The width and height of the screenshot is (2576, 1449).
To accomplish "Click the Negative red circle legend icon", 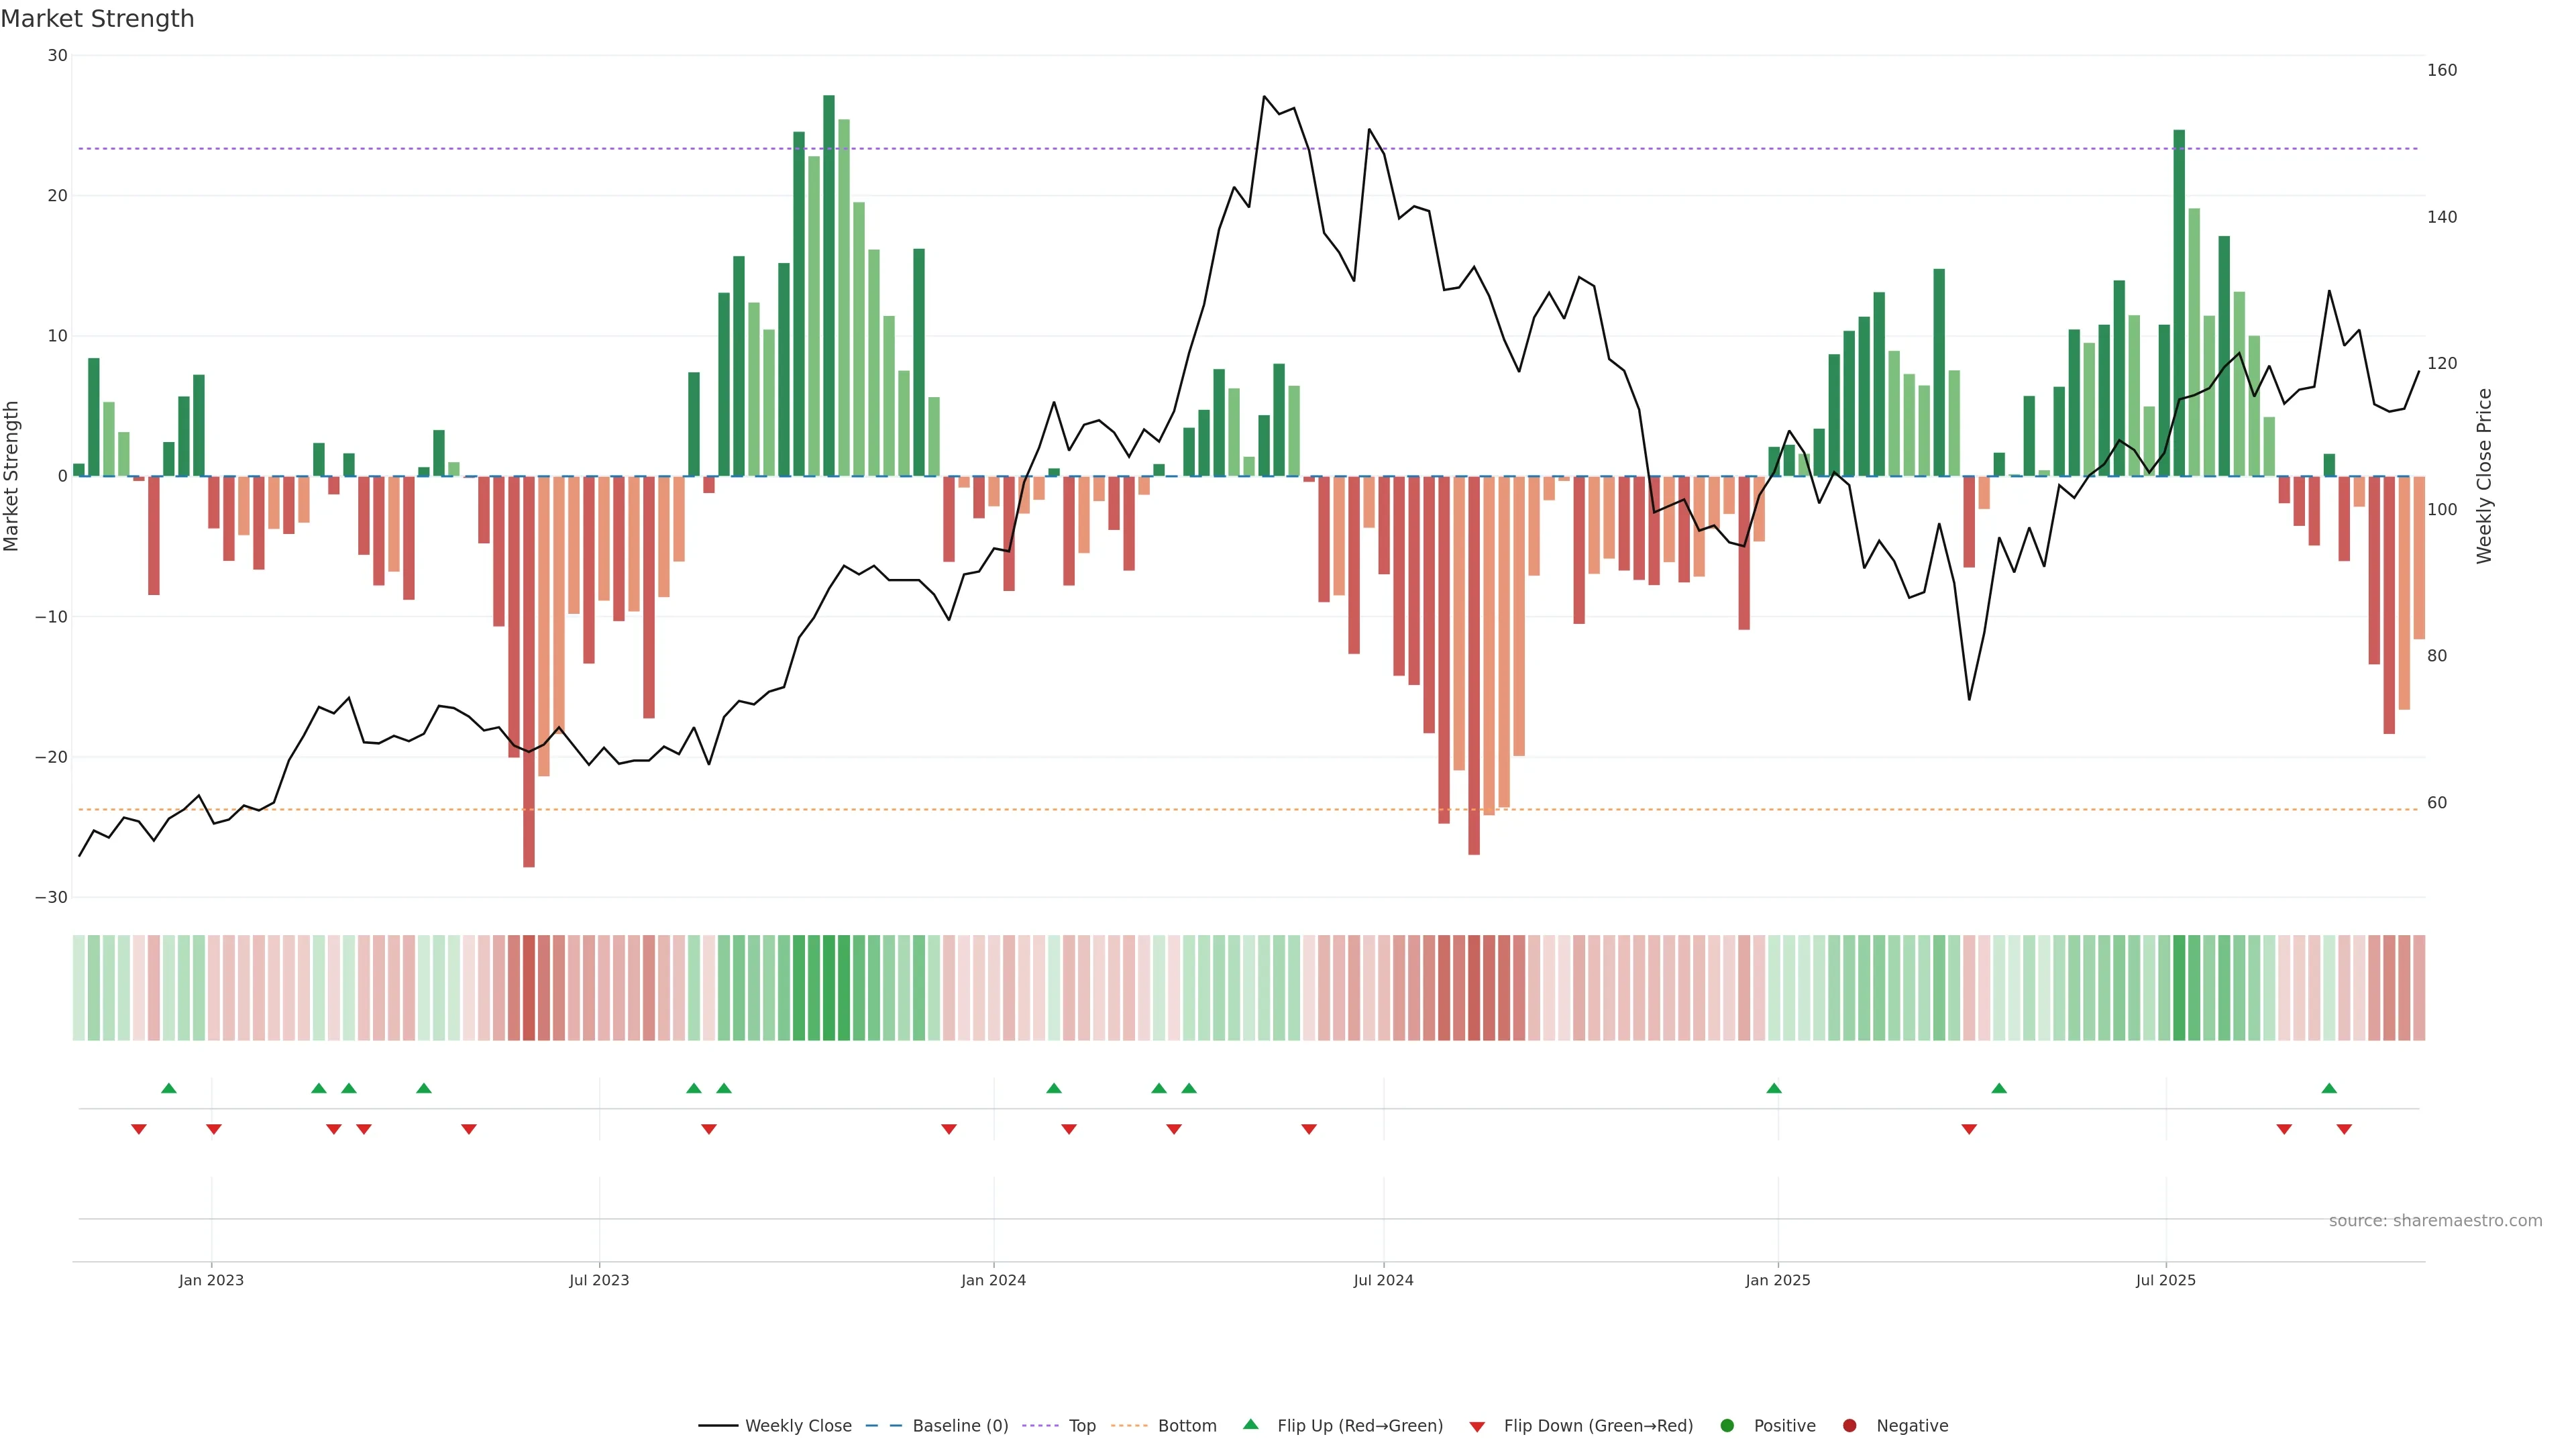I will (x=1849, y=1425).
